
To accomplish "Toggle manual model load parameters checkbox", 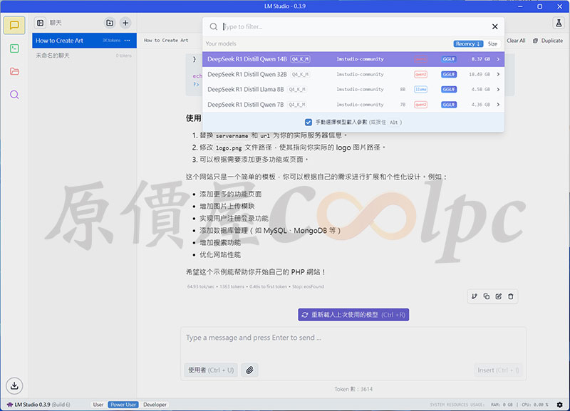I will [x=309, y=122].
